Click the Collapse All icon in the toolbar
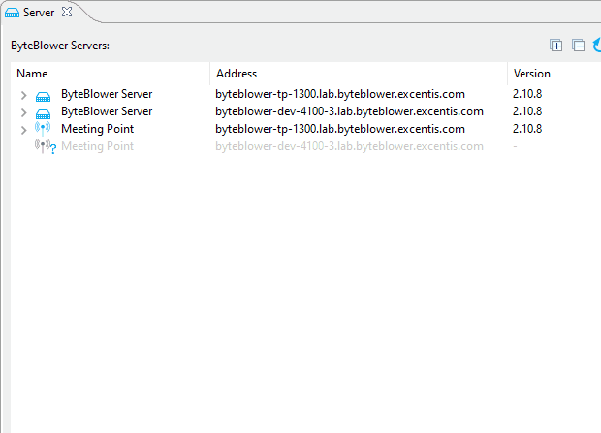601x433 pixels. pos(578,46)
